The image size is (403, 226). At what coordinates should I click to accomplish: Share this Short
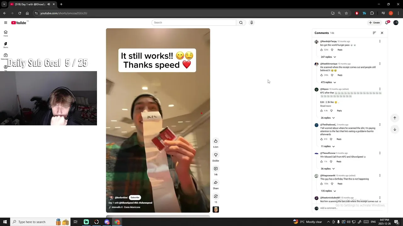point(216,182)
